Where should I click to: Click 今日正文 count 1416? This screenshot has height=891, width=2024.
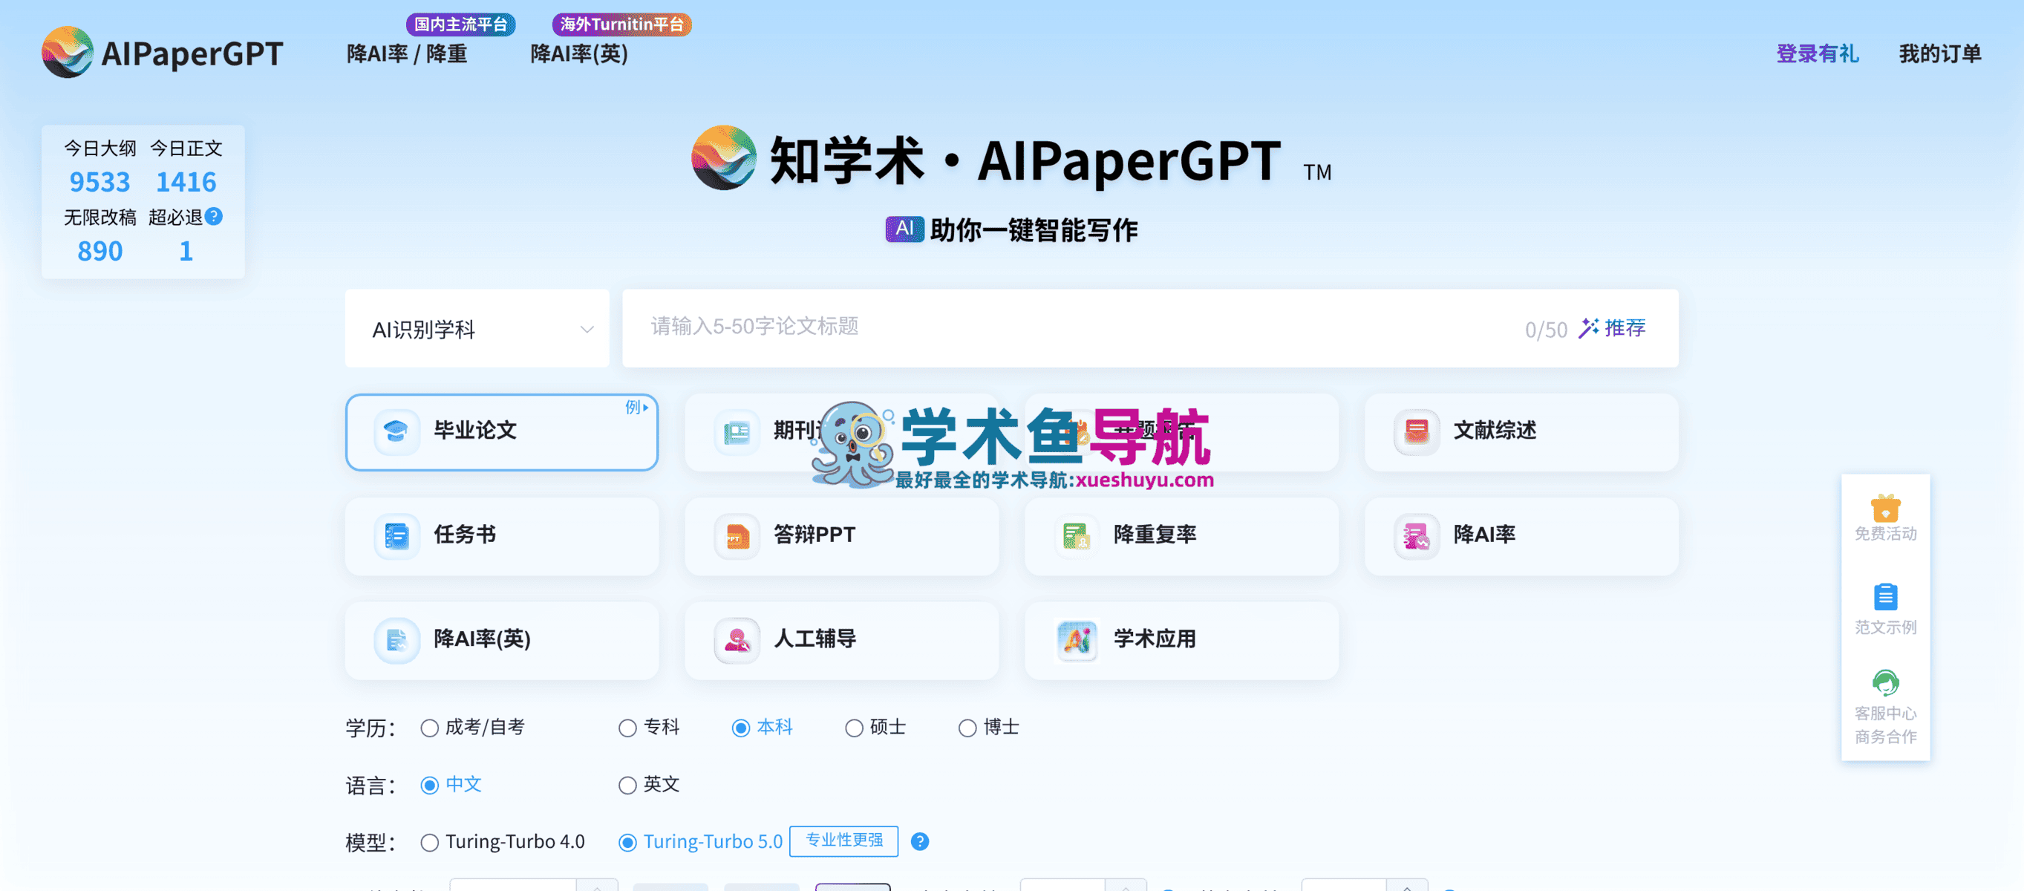coord(186,183)
